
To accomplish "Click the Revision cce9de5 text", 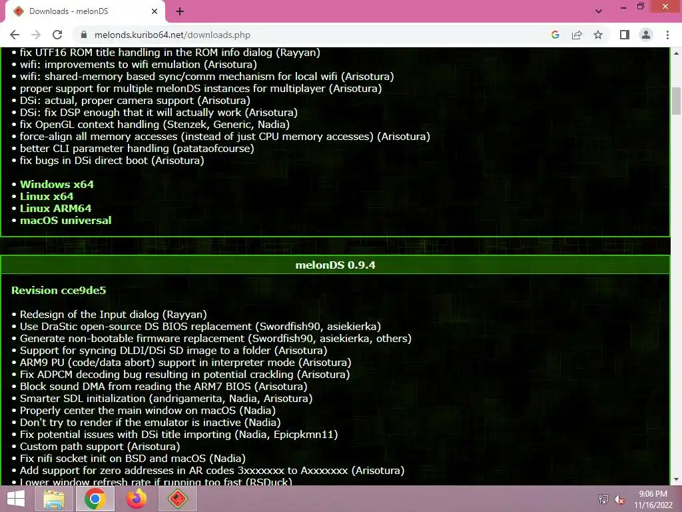I will [x=59, y=291].
